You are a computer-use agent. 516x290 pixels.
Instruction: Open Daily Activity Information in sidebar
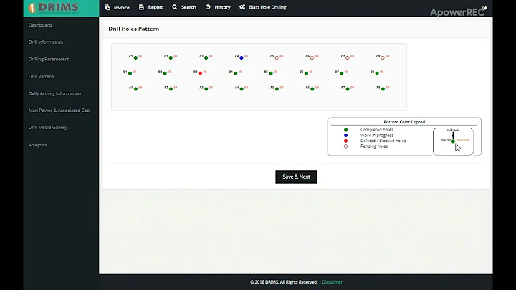54,93
